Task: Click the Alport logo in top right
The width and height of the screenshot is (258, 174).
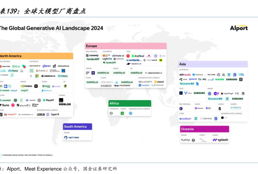Action: (x=238, y=28)
